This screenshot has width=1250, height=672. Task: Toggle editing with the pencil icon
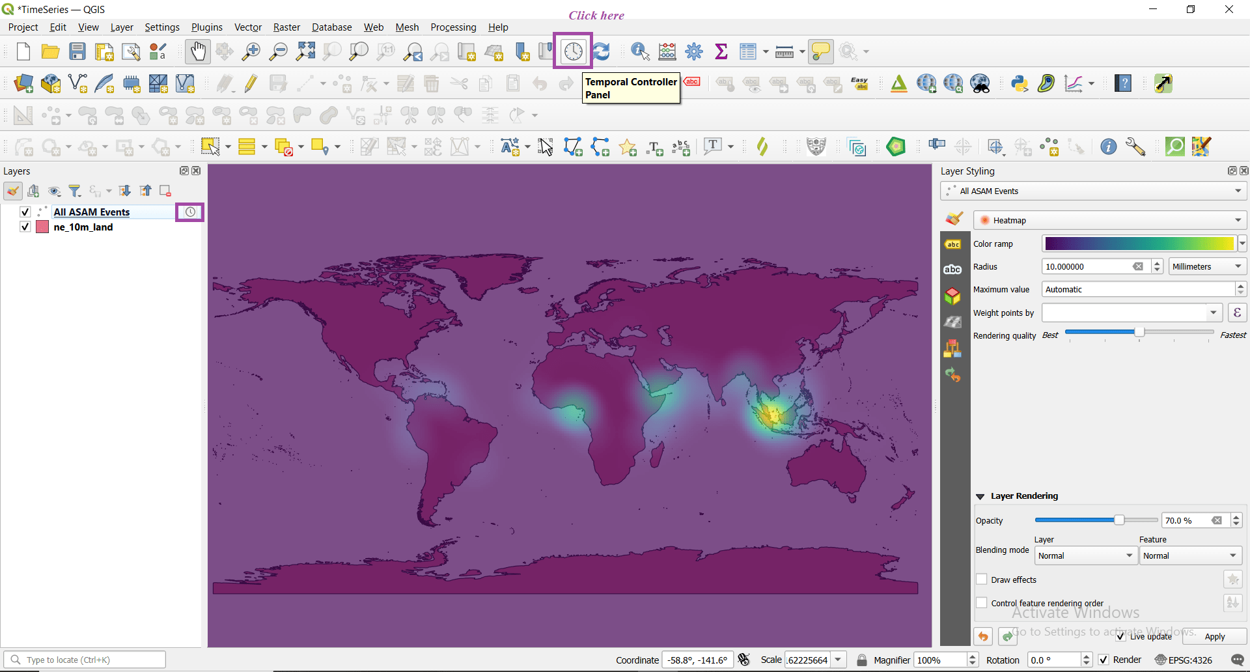click(251, 83)
